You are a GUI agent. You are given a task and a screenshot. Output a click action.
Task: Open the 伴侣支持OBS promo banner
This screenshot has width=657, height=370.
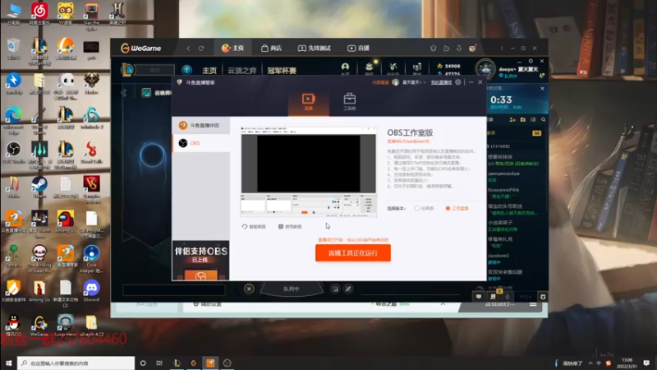(200, 260)
